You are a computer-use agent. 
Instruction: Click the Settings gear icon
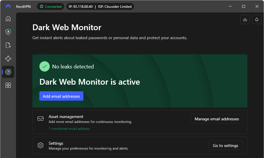tap(41, 145)
